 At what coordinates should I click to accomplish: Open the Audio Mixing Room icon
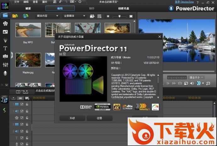pos(5,65)
